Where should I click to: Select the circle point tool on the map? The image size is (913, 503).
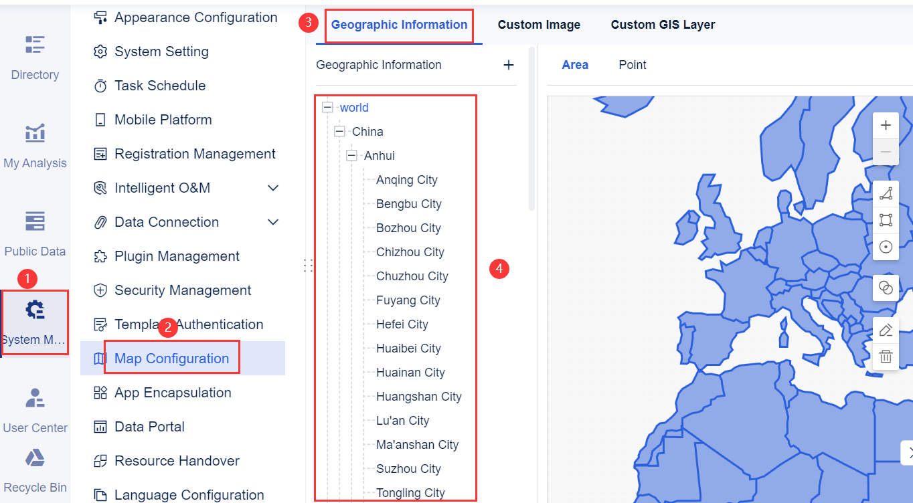(x=886, y=247)
